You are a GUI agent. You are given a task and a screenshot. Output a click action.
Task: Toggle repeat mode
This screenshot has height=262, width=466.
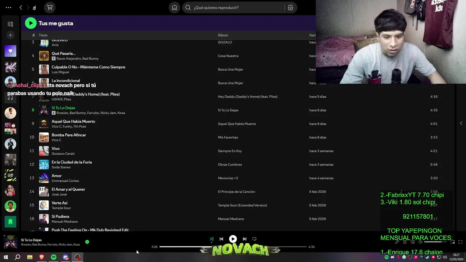pyautogui.click(x=254, y=239)
